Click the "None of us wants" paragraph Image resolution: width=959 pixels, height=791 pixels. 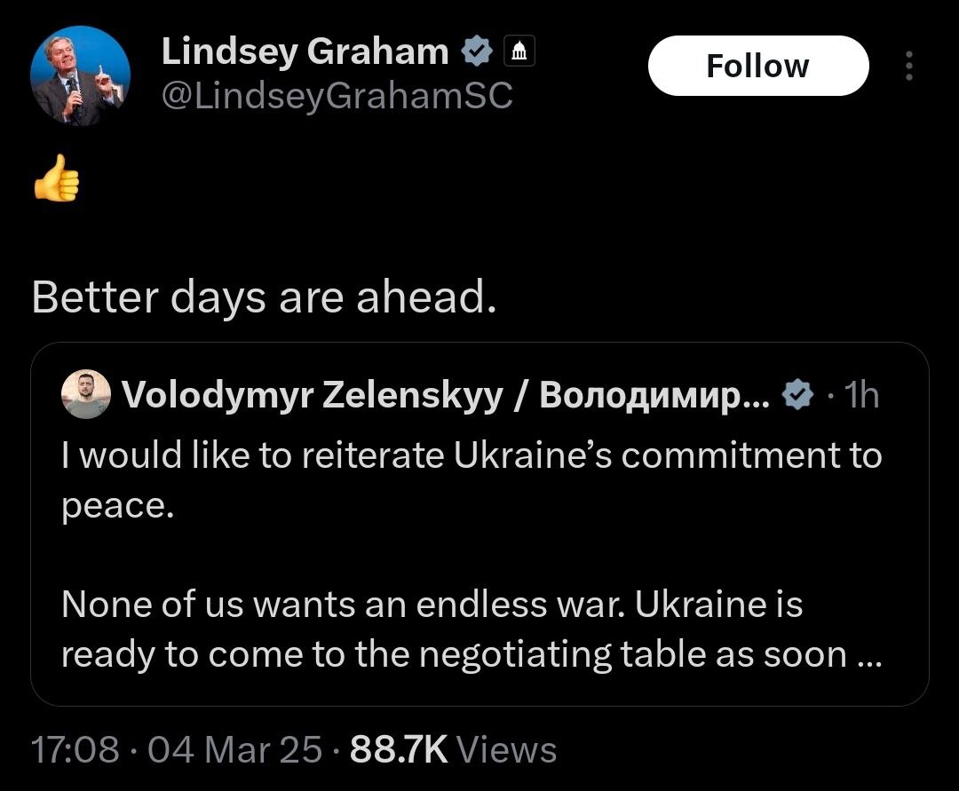click(432, 629)
